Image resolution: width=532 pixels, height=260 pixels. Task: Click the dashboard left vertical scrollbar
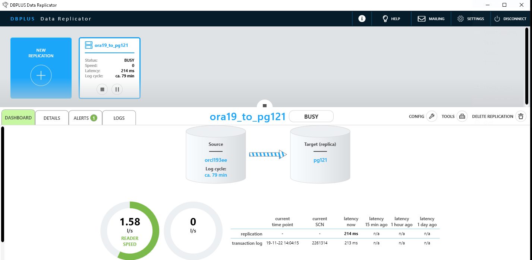[3, 184]
